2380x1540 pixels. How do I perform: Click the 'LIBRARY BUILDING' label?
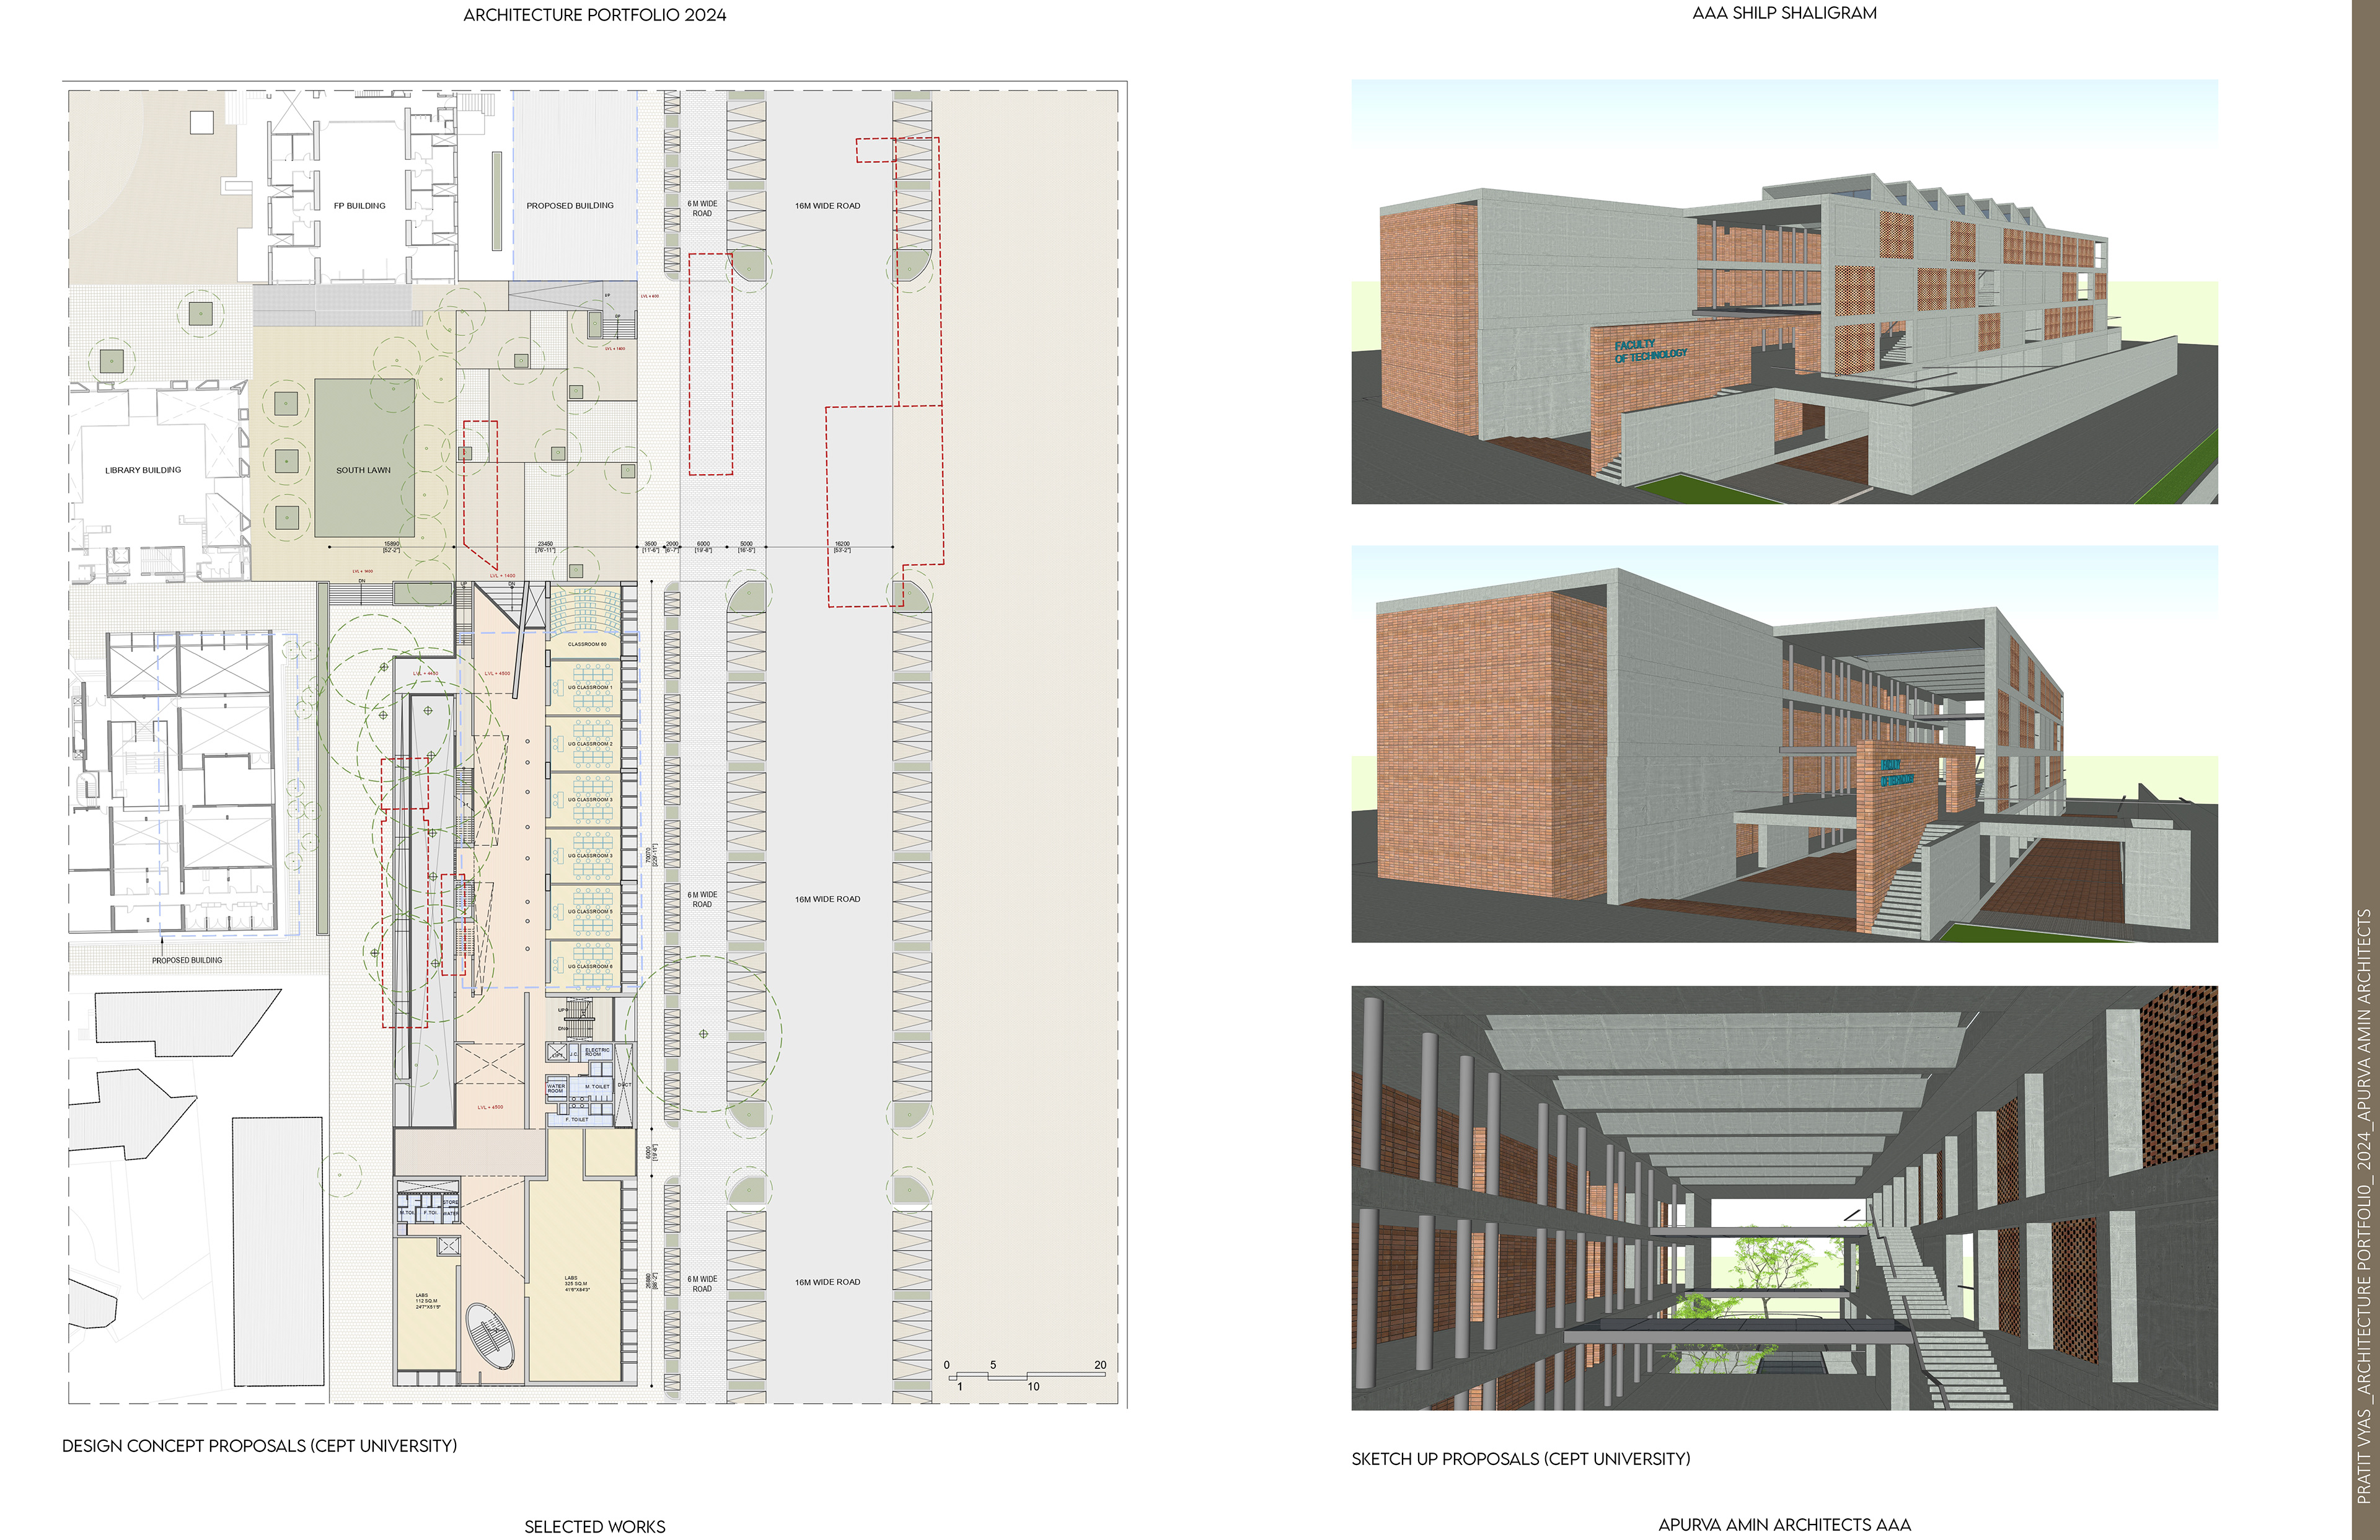(x=143, y=470)
